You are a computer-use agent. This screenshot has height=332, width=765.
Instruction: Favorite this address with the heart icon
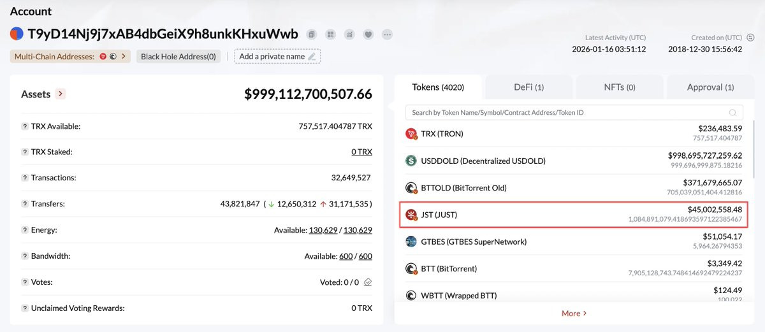368,34
